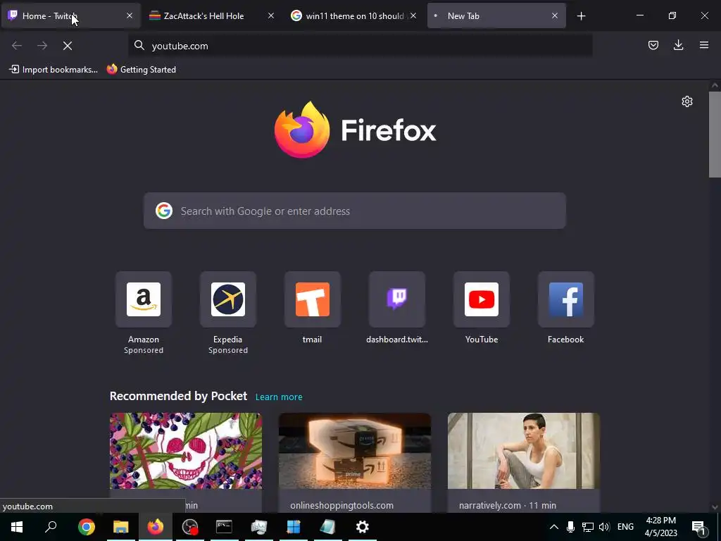This screenshot has width=721, height=541.
Task: Close the win11 theme Google tab
Action: point(413,15)
